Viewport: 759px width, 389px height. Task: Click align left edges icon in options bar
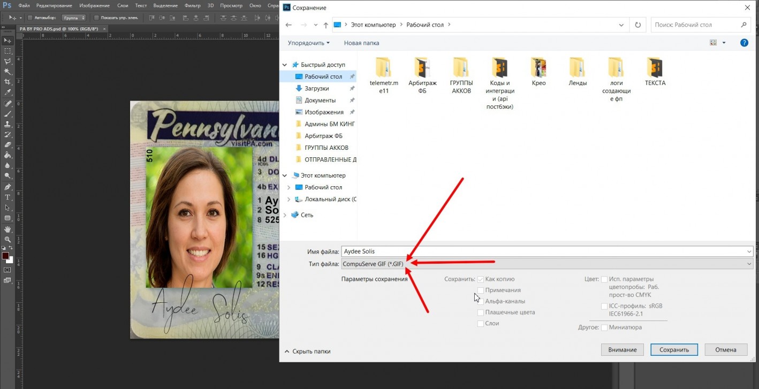point(186,18)
